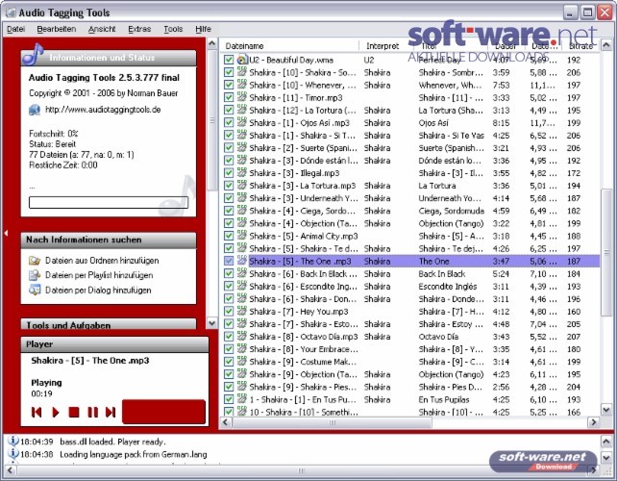Image resolution: width=617 pixels, height=481 pixels.
Task: Open the Datei menu
Action: [15, 29]
